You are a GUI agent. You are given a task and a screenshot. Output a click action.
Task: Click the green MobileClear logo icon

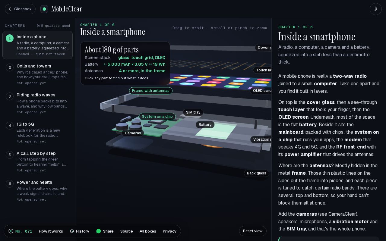44,9
